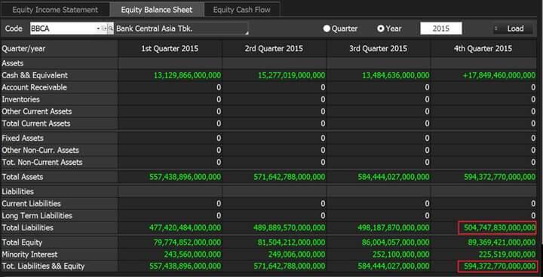Select the Tot. Non-Current Assets row label
This screenshot has width=543, height=277.
[42, 163]
